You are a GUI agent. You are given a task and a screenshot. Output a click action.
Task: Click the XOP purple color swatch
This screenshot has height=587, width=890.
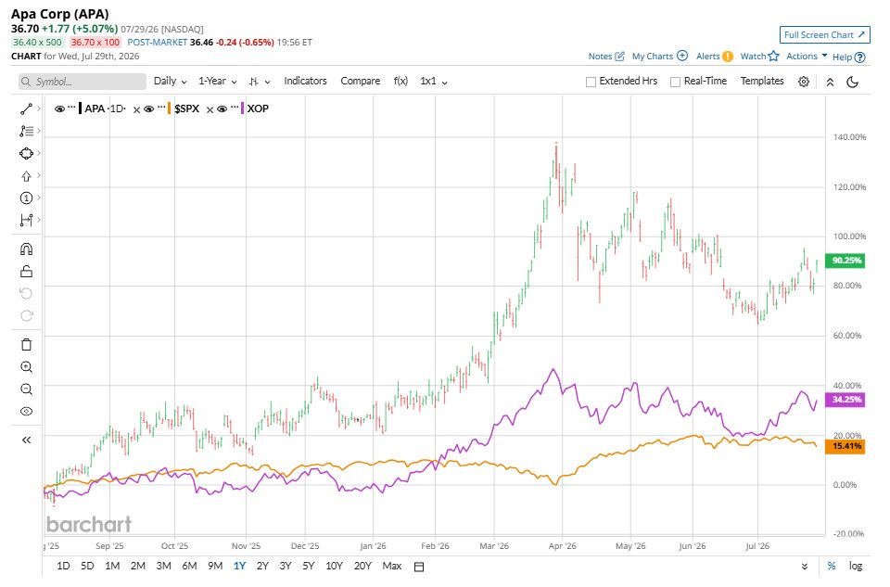coord(242,108)
